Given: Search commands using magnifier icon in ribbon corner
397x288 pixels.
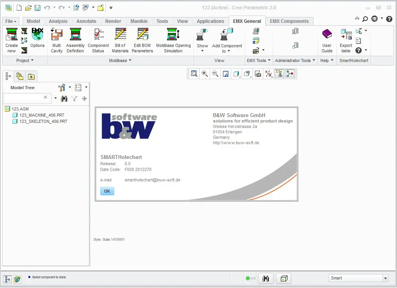Looking at the screenshot, I should coord(365,19).
